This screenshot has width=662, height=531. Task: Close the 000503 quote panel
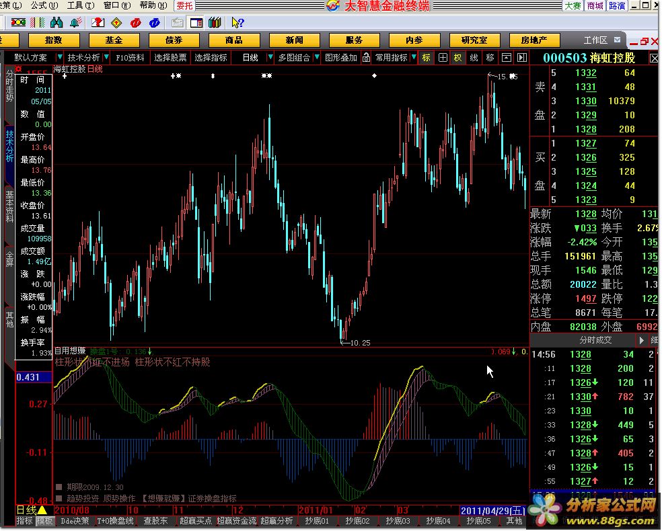[x=654, y=58]
